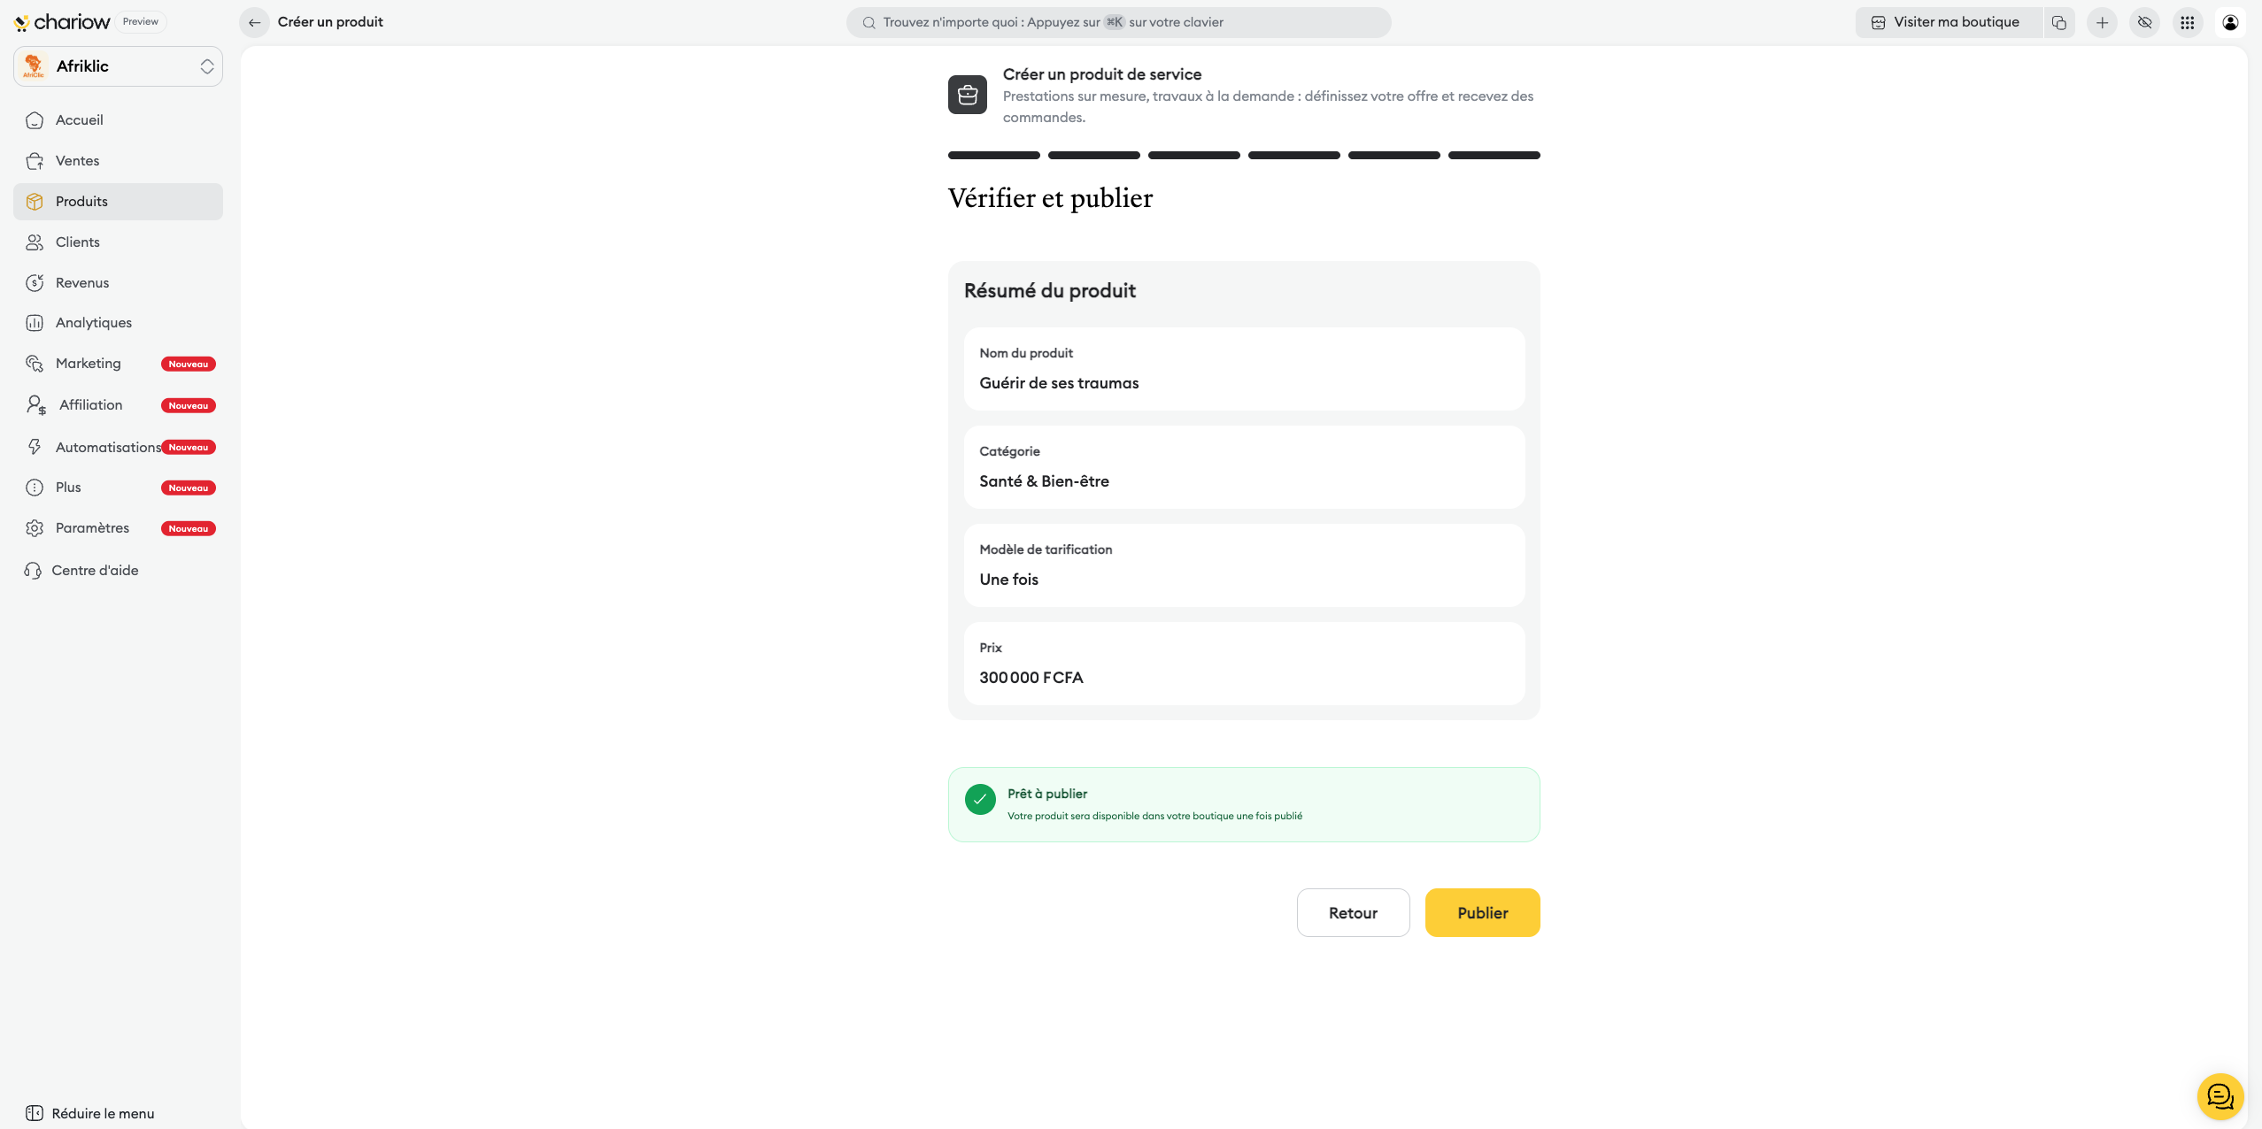Focus the global search field
2262x1129 pixels.
(1118, 22)
